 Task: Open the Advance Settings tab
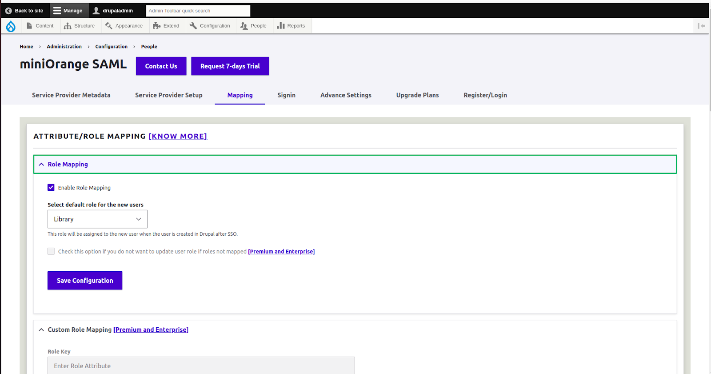pyautogui.click(x=346, y=95)
